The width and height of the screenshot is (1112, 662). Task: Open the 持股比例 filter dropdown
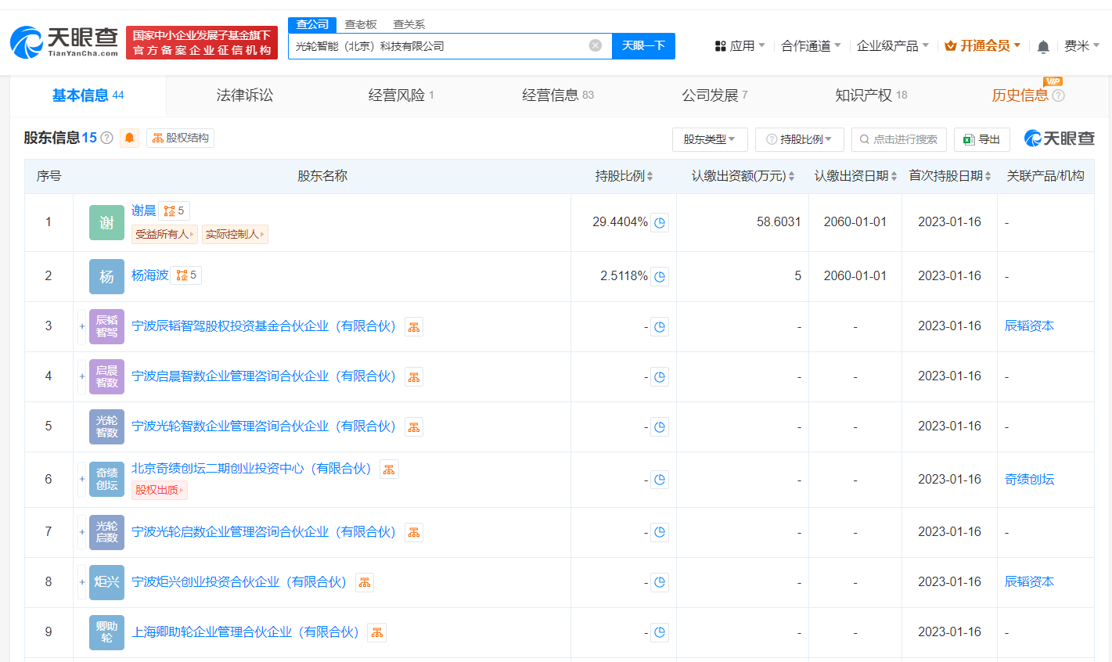799,139
